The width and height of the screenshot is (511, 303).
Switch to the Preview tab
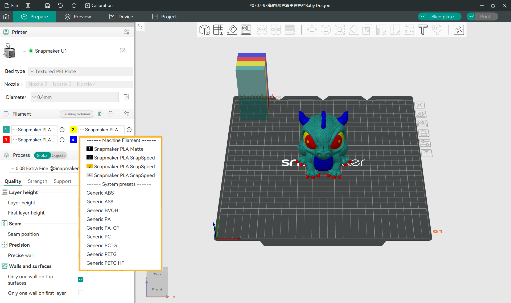pos(78,16)
